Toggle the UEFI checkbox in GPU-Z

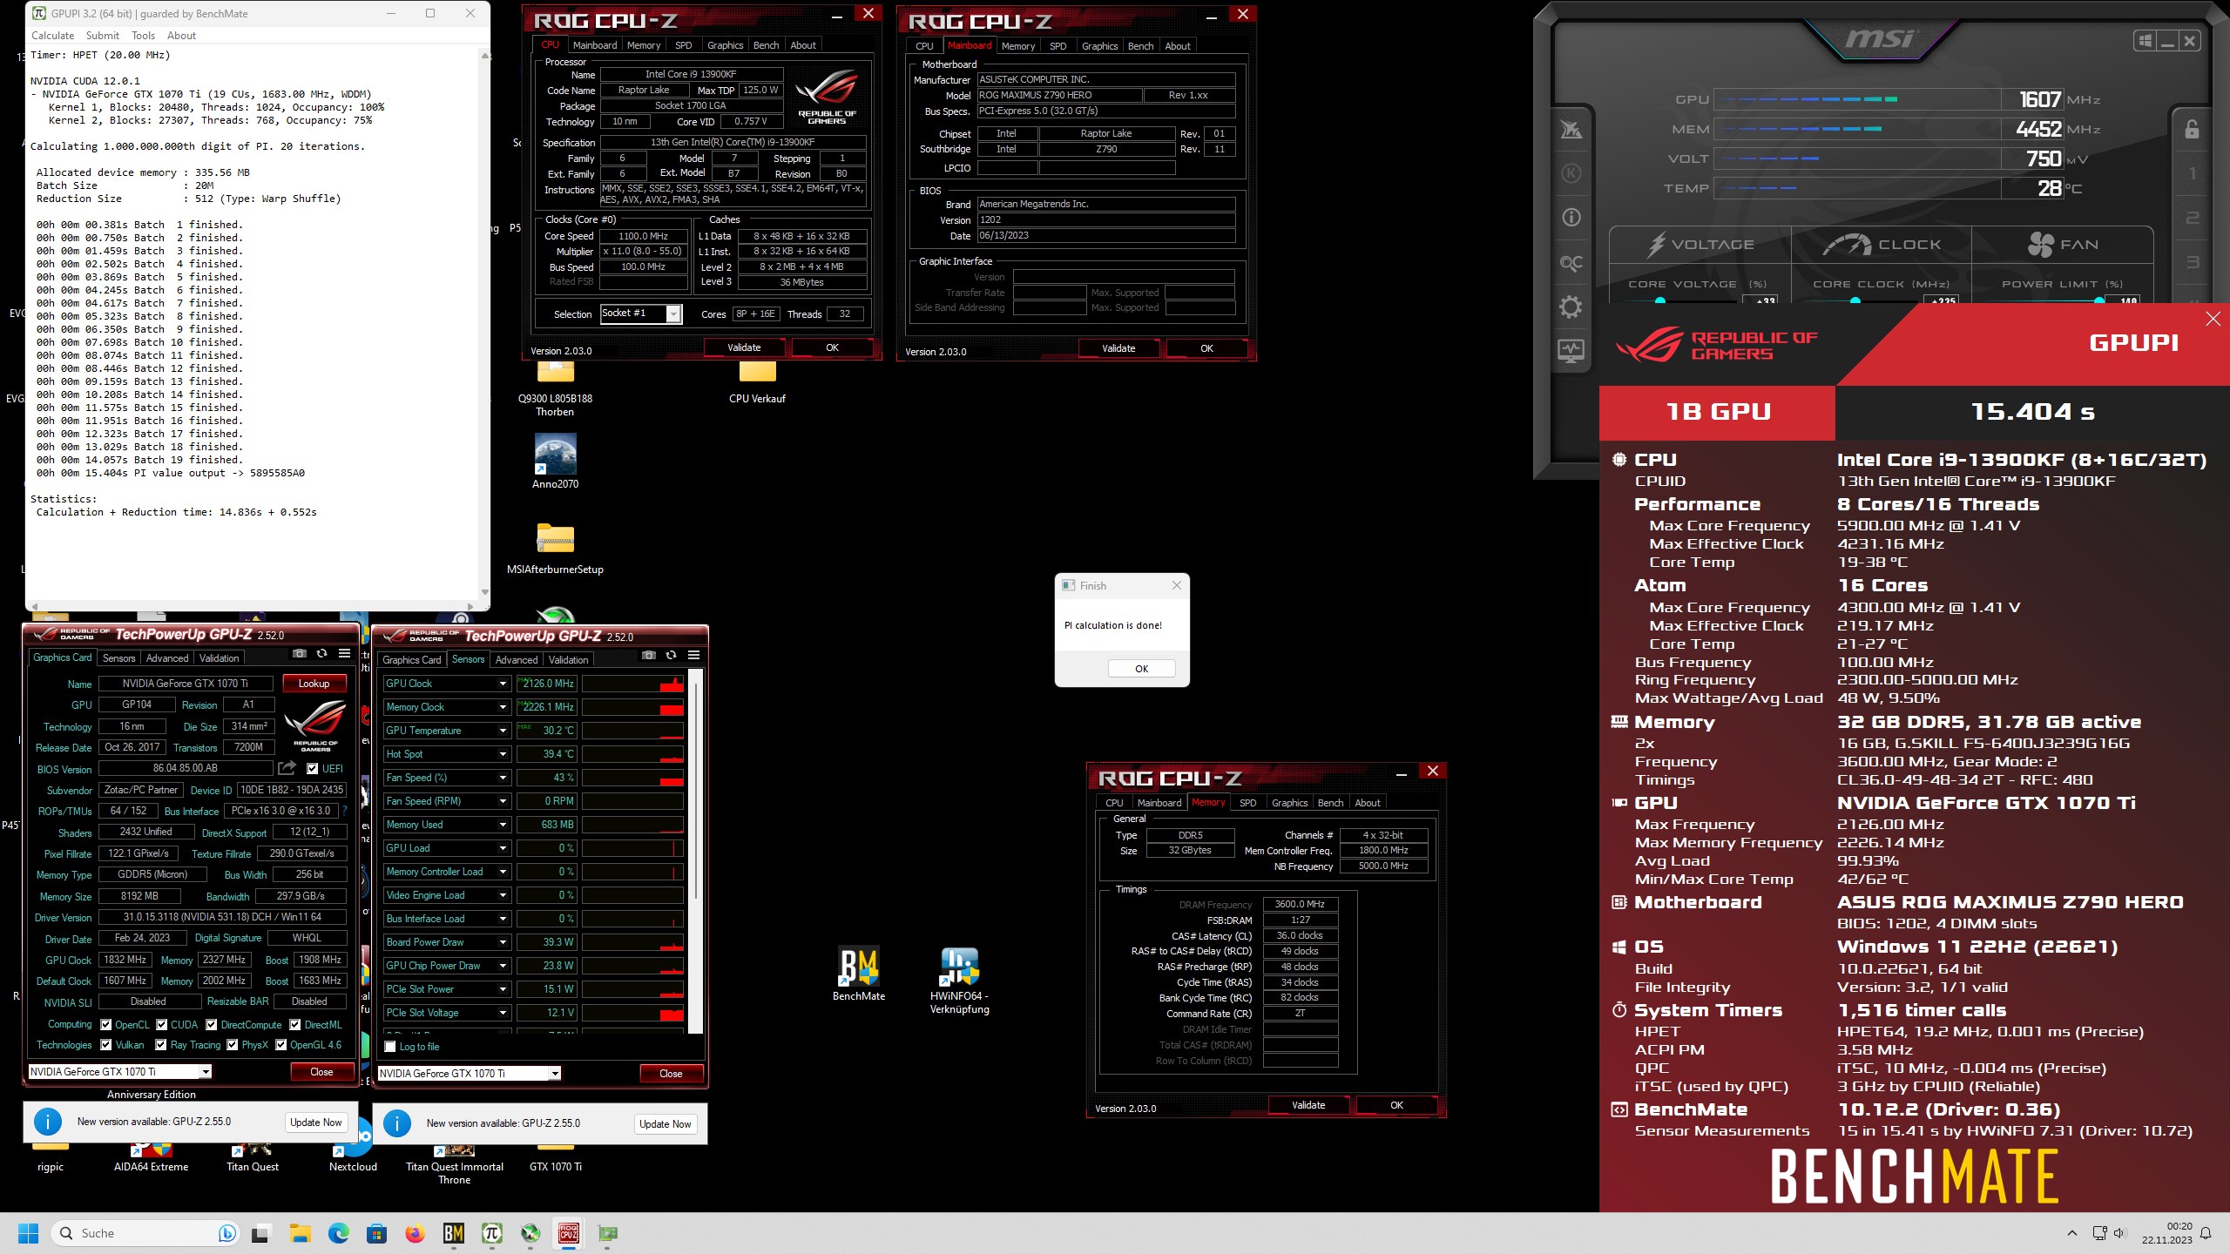[313, 768]
